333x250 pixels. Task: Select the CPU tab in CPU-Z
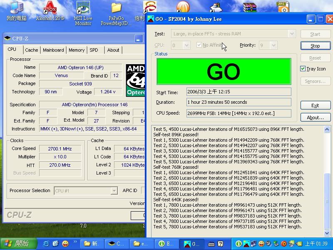(x=12, y=49)
